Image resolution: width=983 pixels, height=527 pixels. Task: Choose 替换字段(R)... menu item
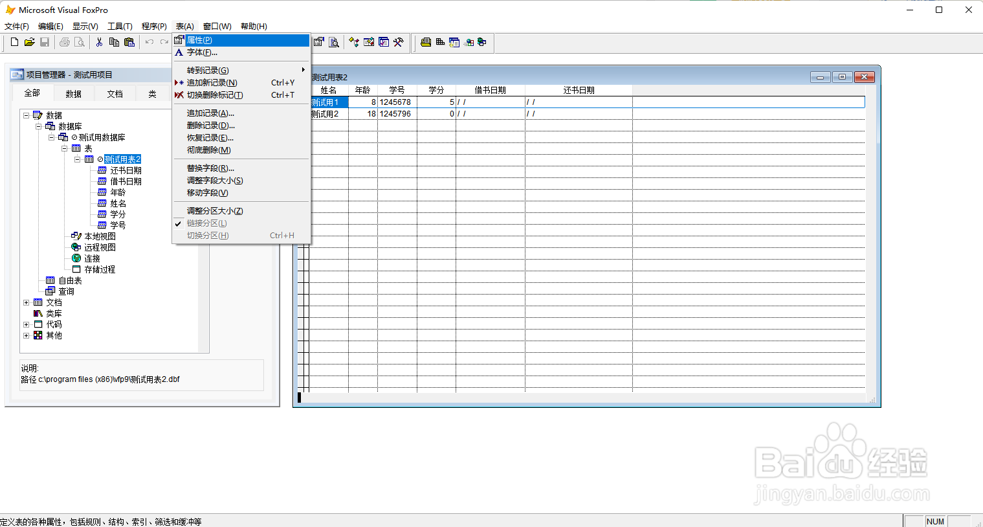point(241,168)
